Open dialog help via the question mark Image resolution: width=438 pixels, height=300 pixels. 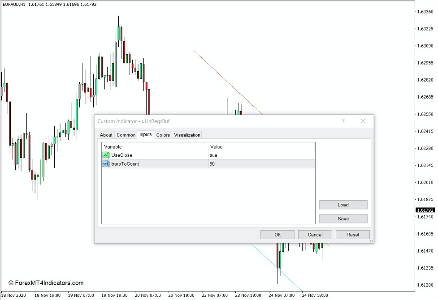(343, 121)
